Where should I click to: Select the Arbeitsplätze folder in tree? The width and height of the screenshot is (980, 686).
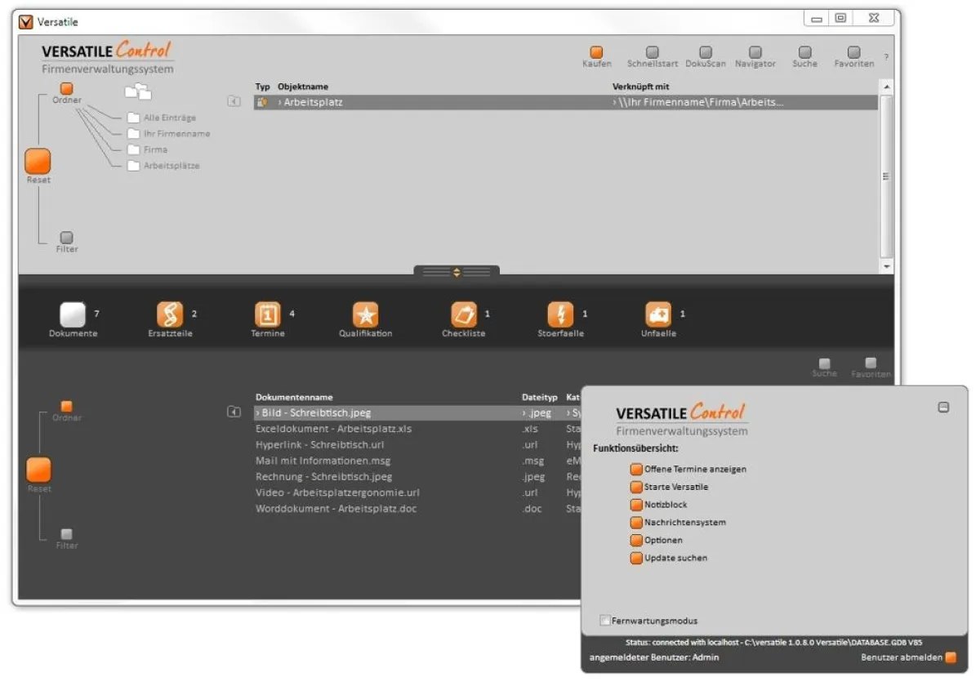(133, 166)
